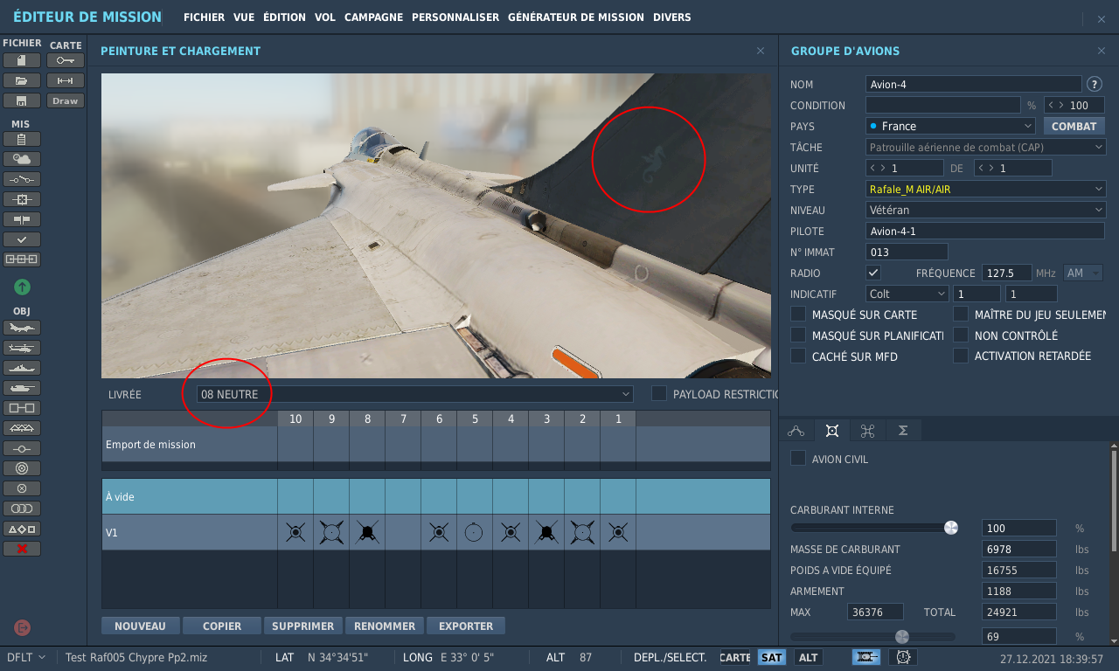Select the ship group tool under OBJ

pyautogui.click(x=22, y=368)
